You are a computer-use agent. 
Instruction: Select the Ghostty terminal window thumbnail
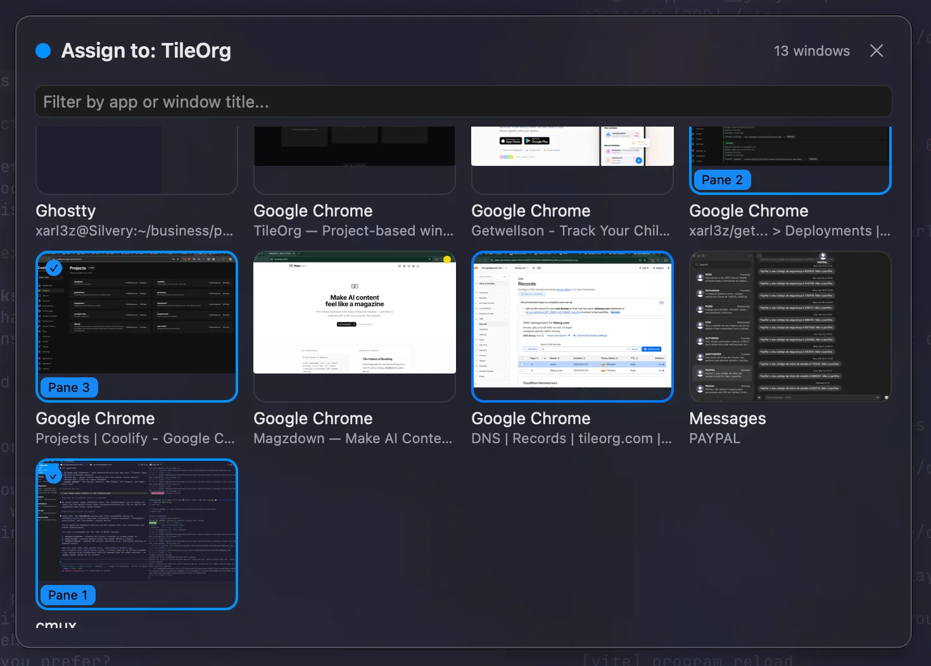coord(136,158)
